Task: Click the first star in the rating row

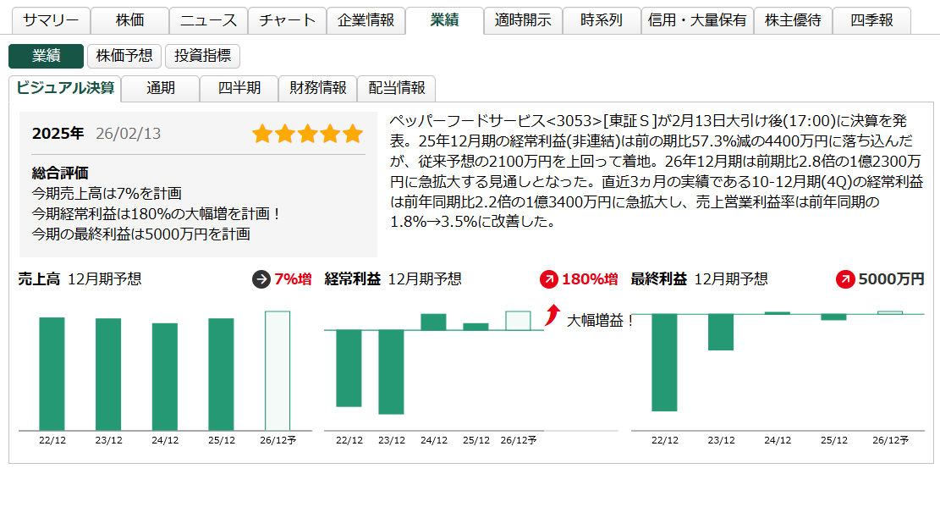Action: [x=261, y=134]
